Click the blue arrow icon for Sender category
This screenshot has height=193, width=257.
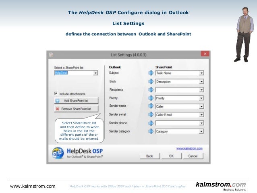click(x=151, y=131)
